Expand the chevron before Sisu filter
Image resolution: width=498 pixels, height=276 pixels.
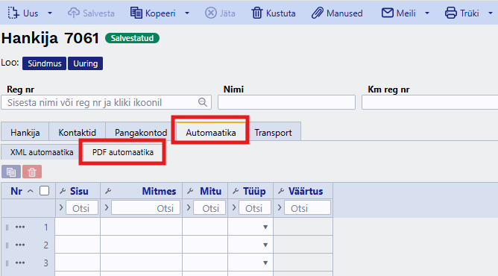61,207
